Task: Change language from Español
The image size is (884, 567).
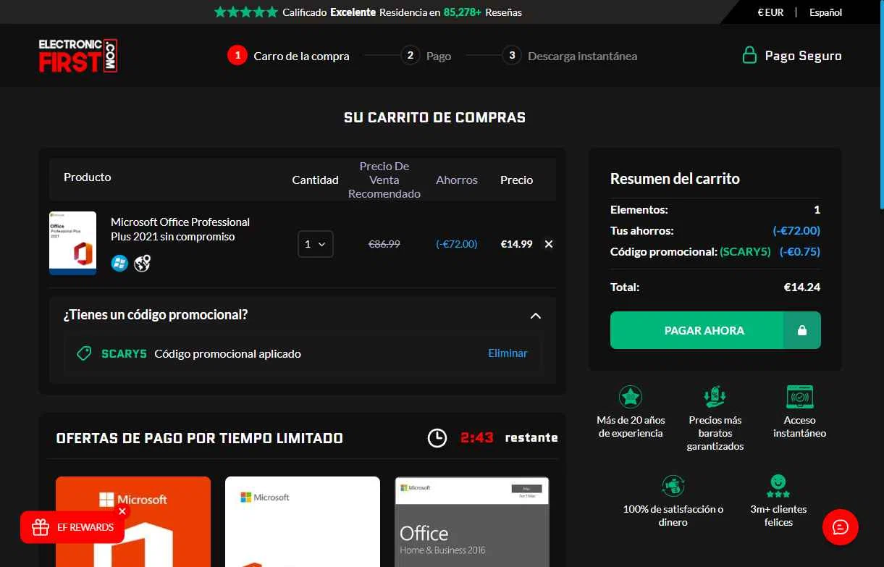Action: click(826, 12)
